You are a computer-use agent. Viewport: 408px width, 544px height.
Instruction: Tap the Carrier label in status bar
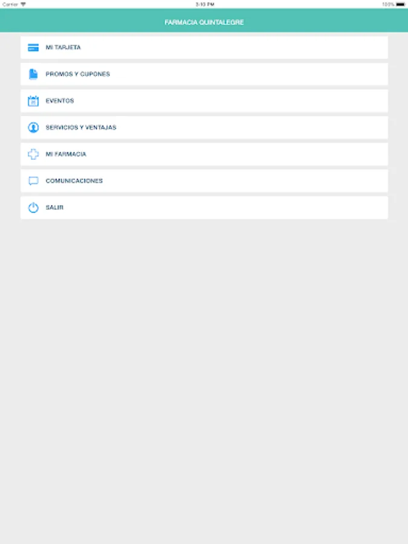[10, 4]
